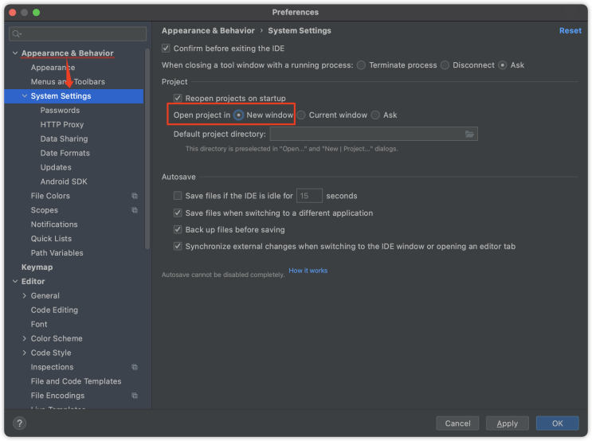The width and height of the screenshot is (592, 441).
Task: Open Android SDK settings
Action: pos(64,181)
